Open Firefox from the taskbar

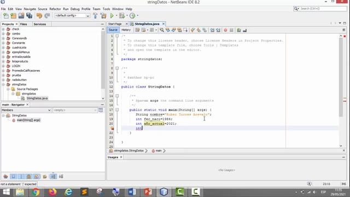pos(52,192)
